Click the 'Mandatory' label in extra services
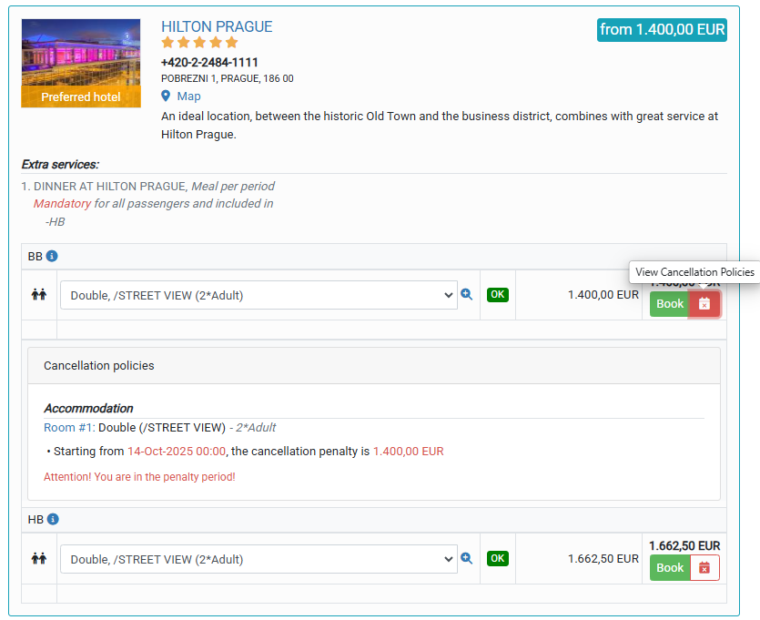This screenshot has width=760, height=620. pyautogui.click(x=62, y=204)
